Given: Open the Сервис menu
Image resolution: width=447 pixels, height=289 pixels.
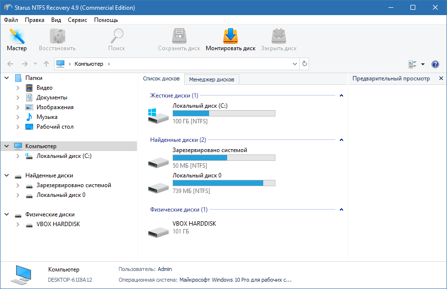Looking at the screenshot, I should coord(78,20).
